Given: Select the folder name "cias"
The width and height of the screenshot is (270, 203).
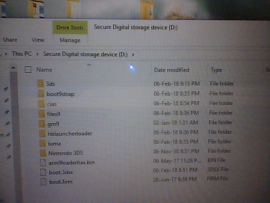Looking at the screenshot, I should [x=52, y=104].
